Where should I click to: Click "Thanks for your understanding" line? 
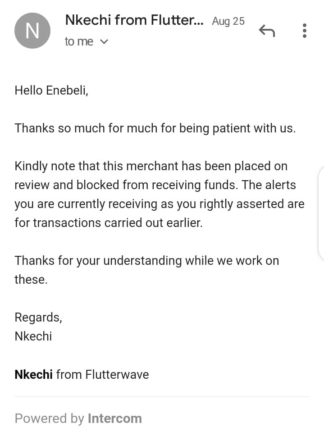pyautogui.click(x=146, y=261)
